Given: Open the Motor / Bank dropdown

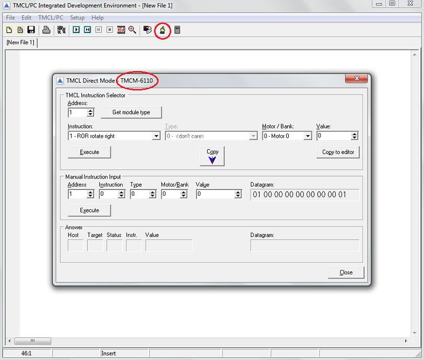Looking at the screenshot, I should (x=308, y=136).
